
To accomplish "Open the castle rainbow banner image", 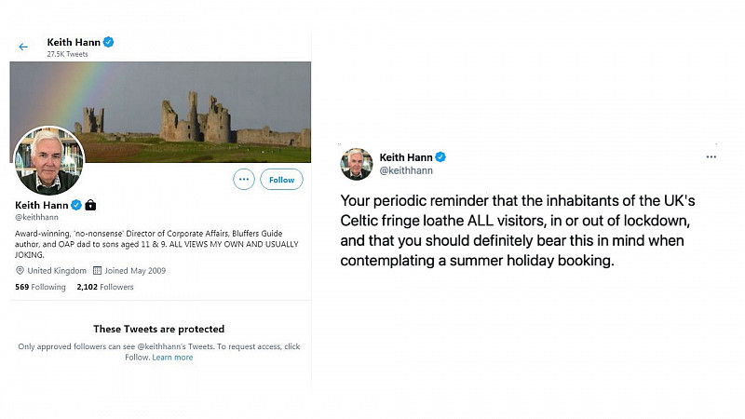I will (x=160, y=112).
